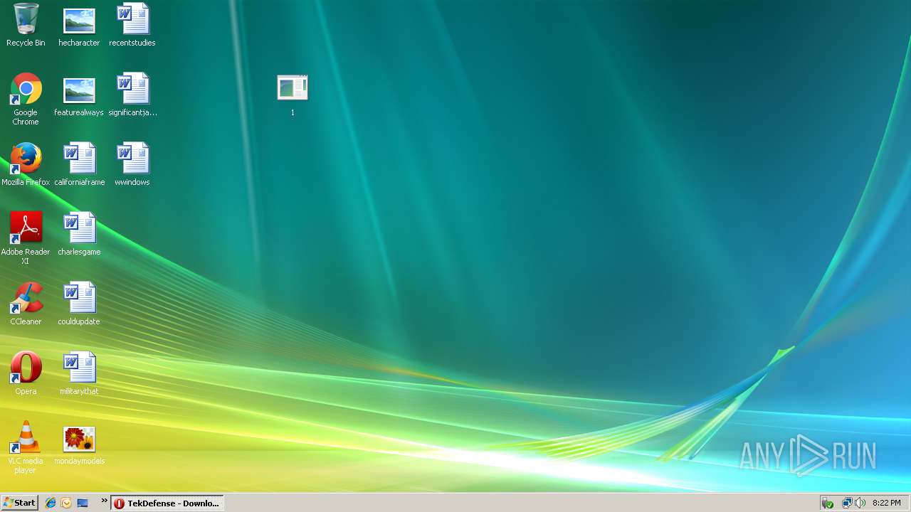
Task: Select the hecharacter image file
Action: [x=79, y=26]
